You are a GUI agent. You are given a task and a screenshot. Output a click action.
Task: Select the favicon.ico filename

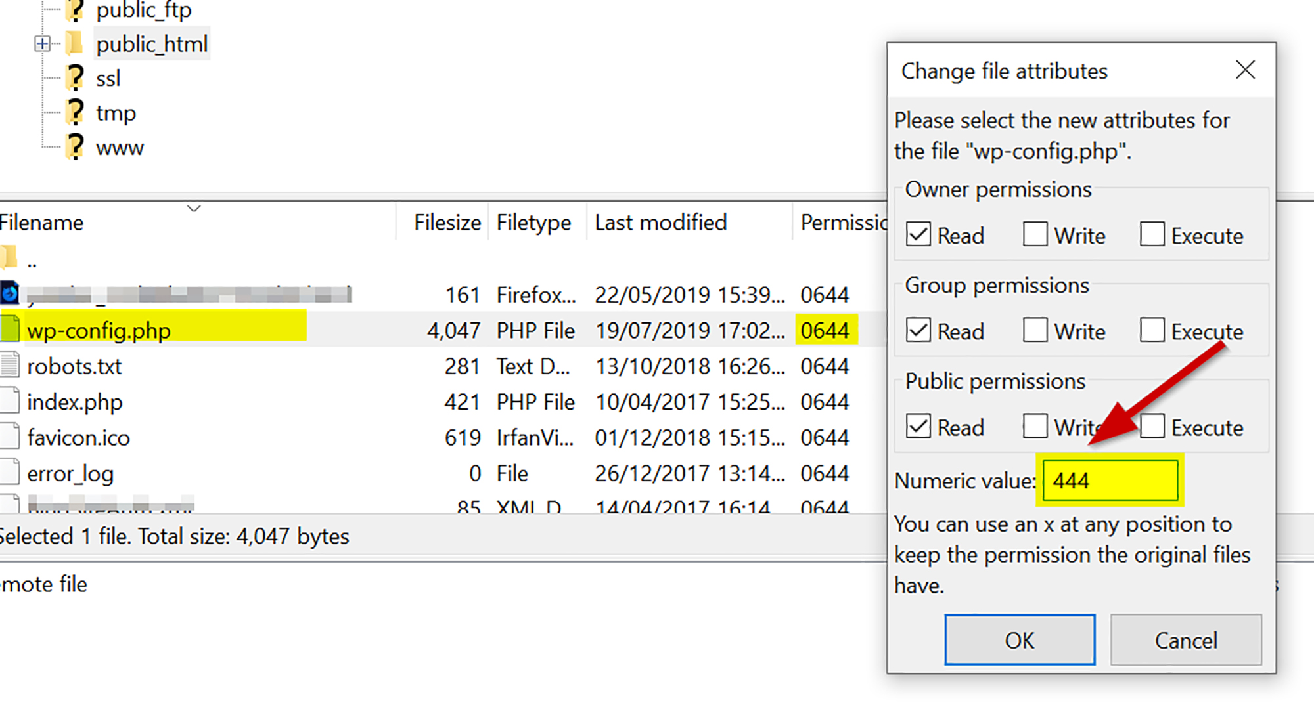(x=78, y=437)
